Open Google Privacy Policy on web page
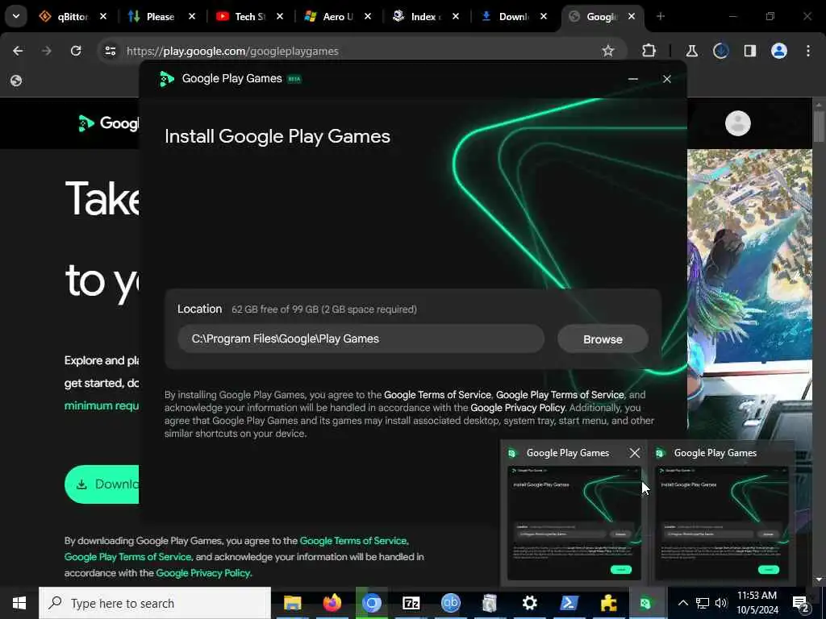The image size is (826, 619). (x=202, y=573)
